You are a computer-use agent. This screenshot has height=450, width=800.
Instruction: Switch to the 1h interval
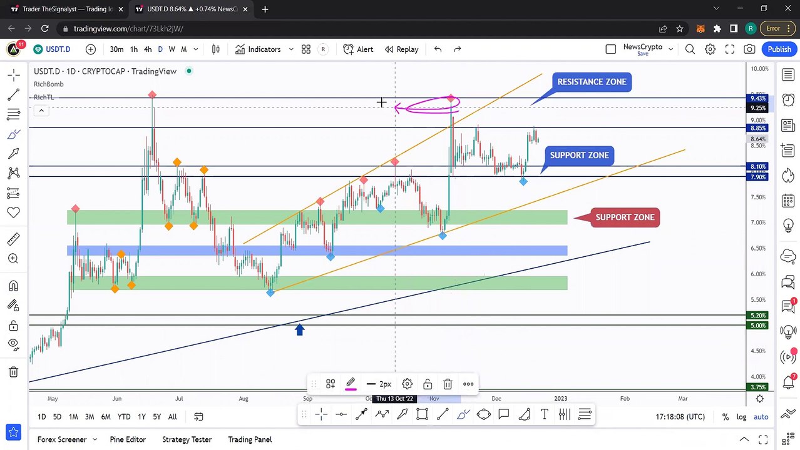tap(134, 49)
